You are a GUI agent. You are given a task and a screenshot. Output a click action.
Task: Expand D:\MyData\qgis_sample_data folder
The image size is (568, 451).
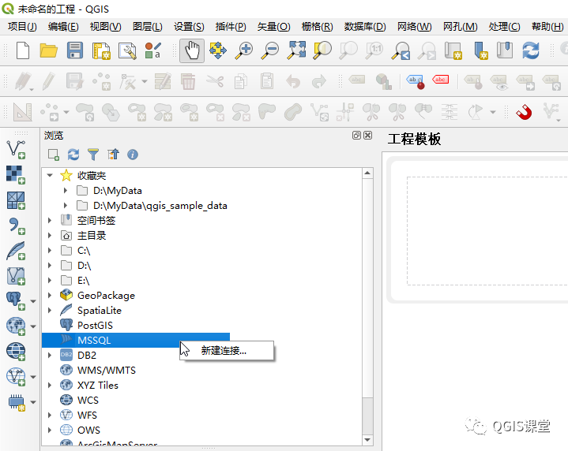tap(66, 206)
